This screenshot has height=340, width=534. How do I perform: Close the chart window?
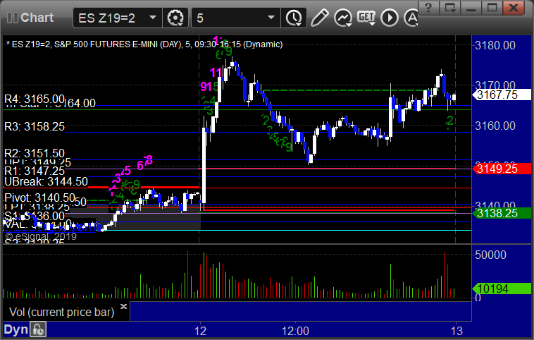point(514,8)
